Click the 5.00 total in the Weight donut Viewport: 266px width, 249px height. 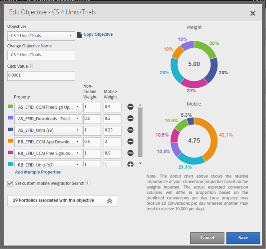coord(194,64)
